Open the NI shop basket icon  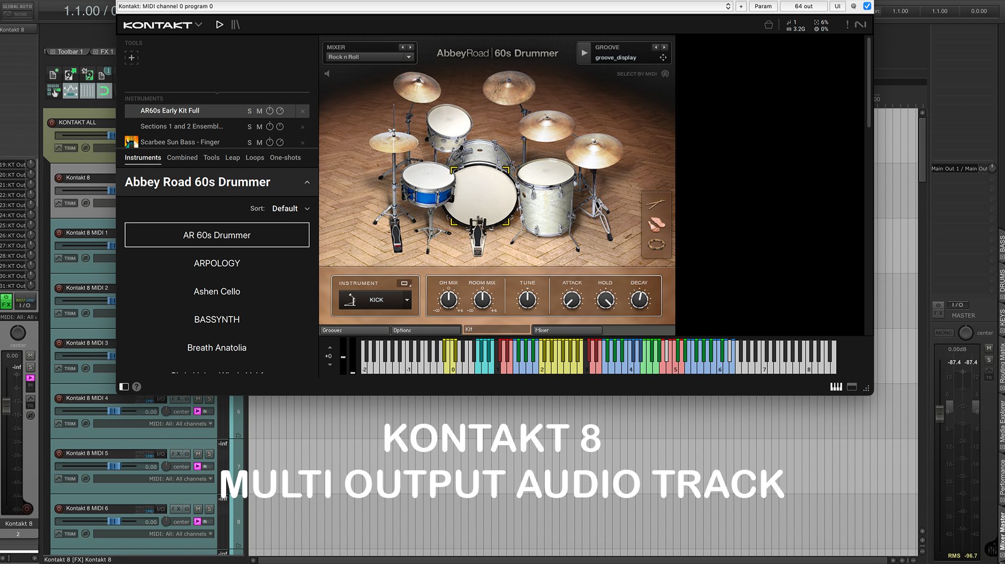click(769, 24)
